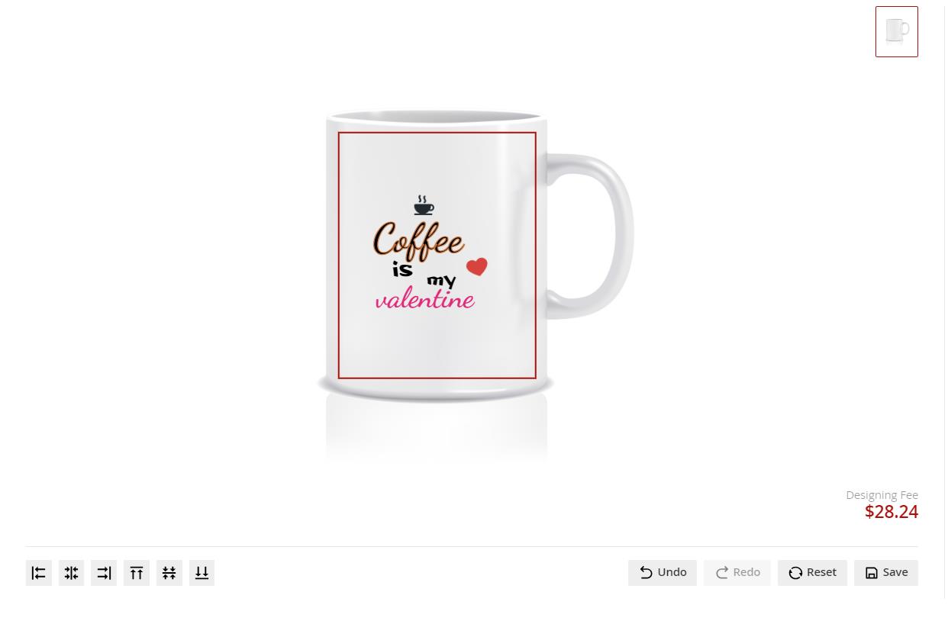Click the mug handle on product image
The width and height of the screenshot is (948, 621).
point(603,236)
